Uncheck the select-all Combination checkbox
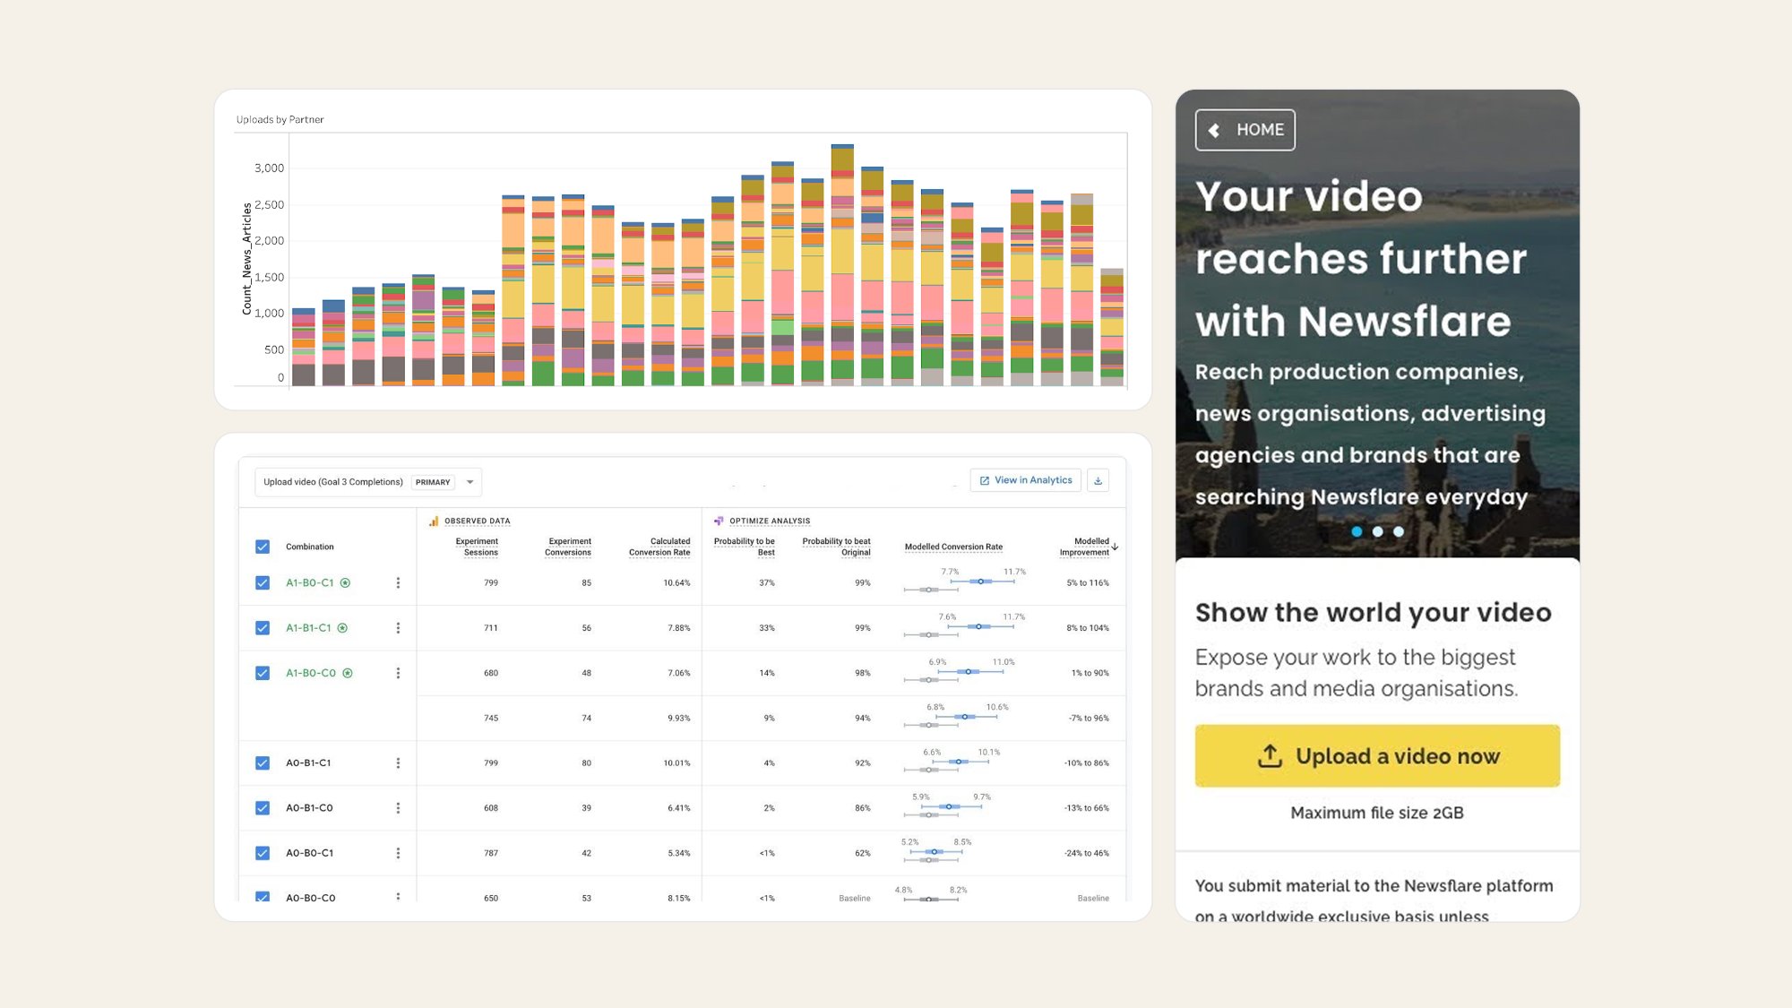This screenshot has width=1792, height=1008. click(262, 547)
